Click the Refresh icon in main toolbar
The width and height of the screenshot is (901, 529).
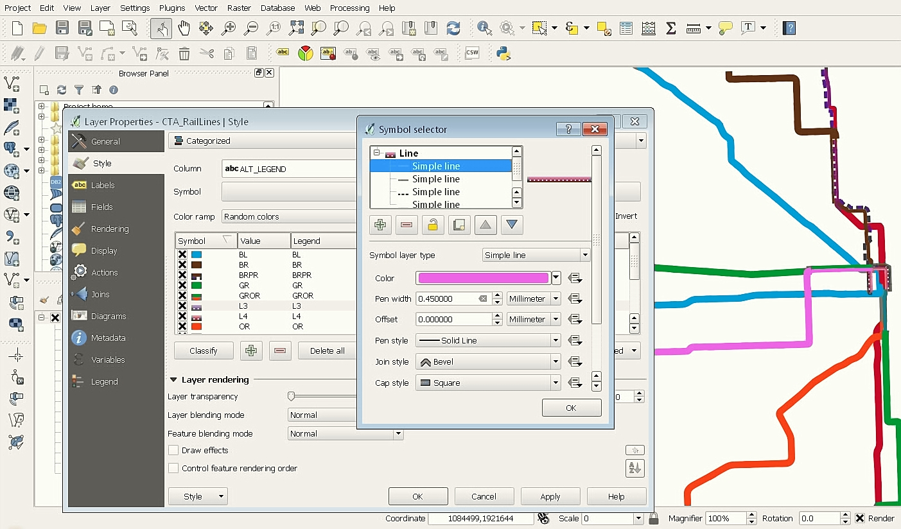453,28
